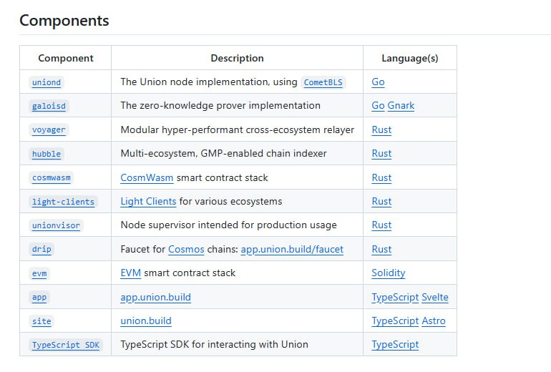Viewport: 551px width, 372px height.
Task: Open the CometBLS link in description
Action: coord(323,82)
